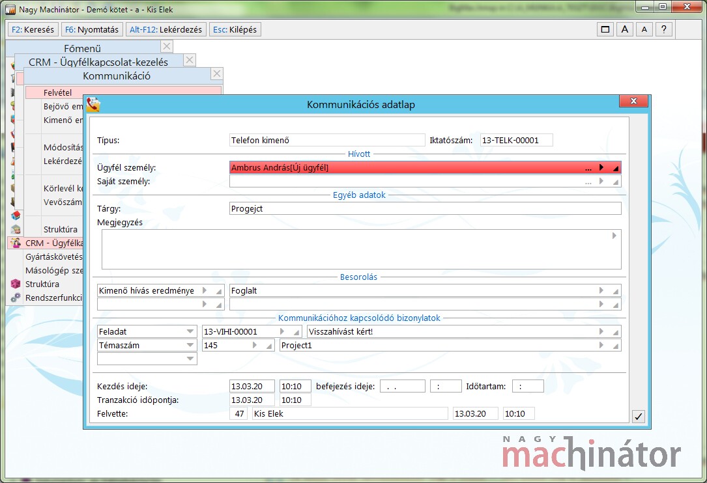Click the befejezés ideje date field

pos(403,386)
